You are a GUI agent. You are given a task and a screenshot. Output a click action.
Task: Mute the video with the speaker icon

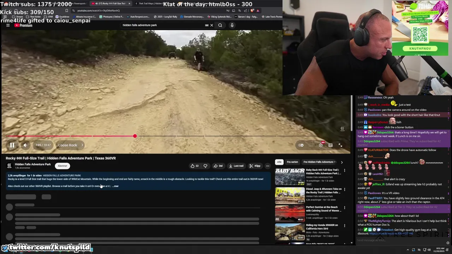coord(25,145)
